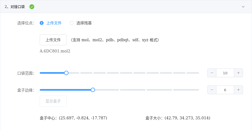Image resolution: width=252 pixels, height=130 pixels.
Task: Click the 2、对接口袋 section header title
Action: (15, 7)
